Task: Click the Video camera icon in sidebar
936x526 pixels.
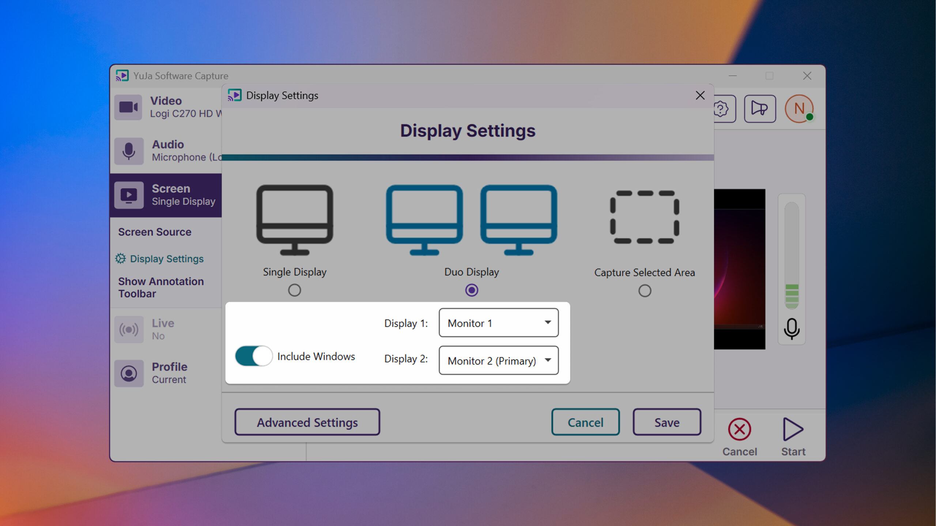Action: tap(128, 107)
